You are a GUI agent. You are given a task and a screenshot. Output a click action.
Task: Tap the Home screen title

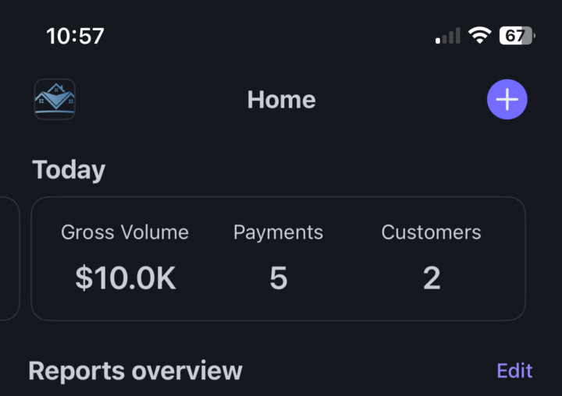coord(281,100)
